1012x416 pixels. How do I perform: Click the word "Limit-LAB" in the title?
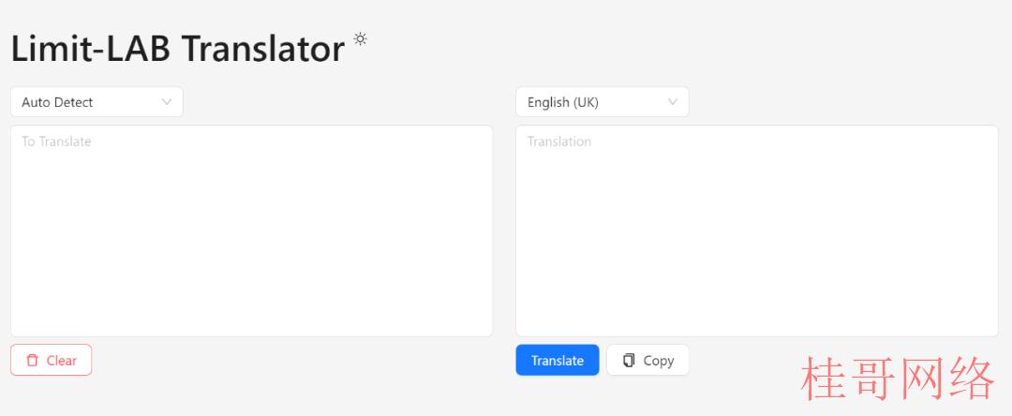click(91, 49)
